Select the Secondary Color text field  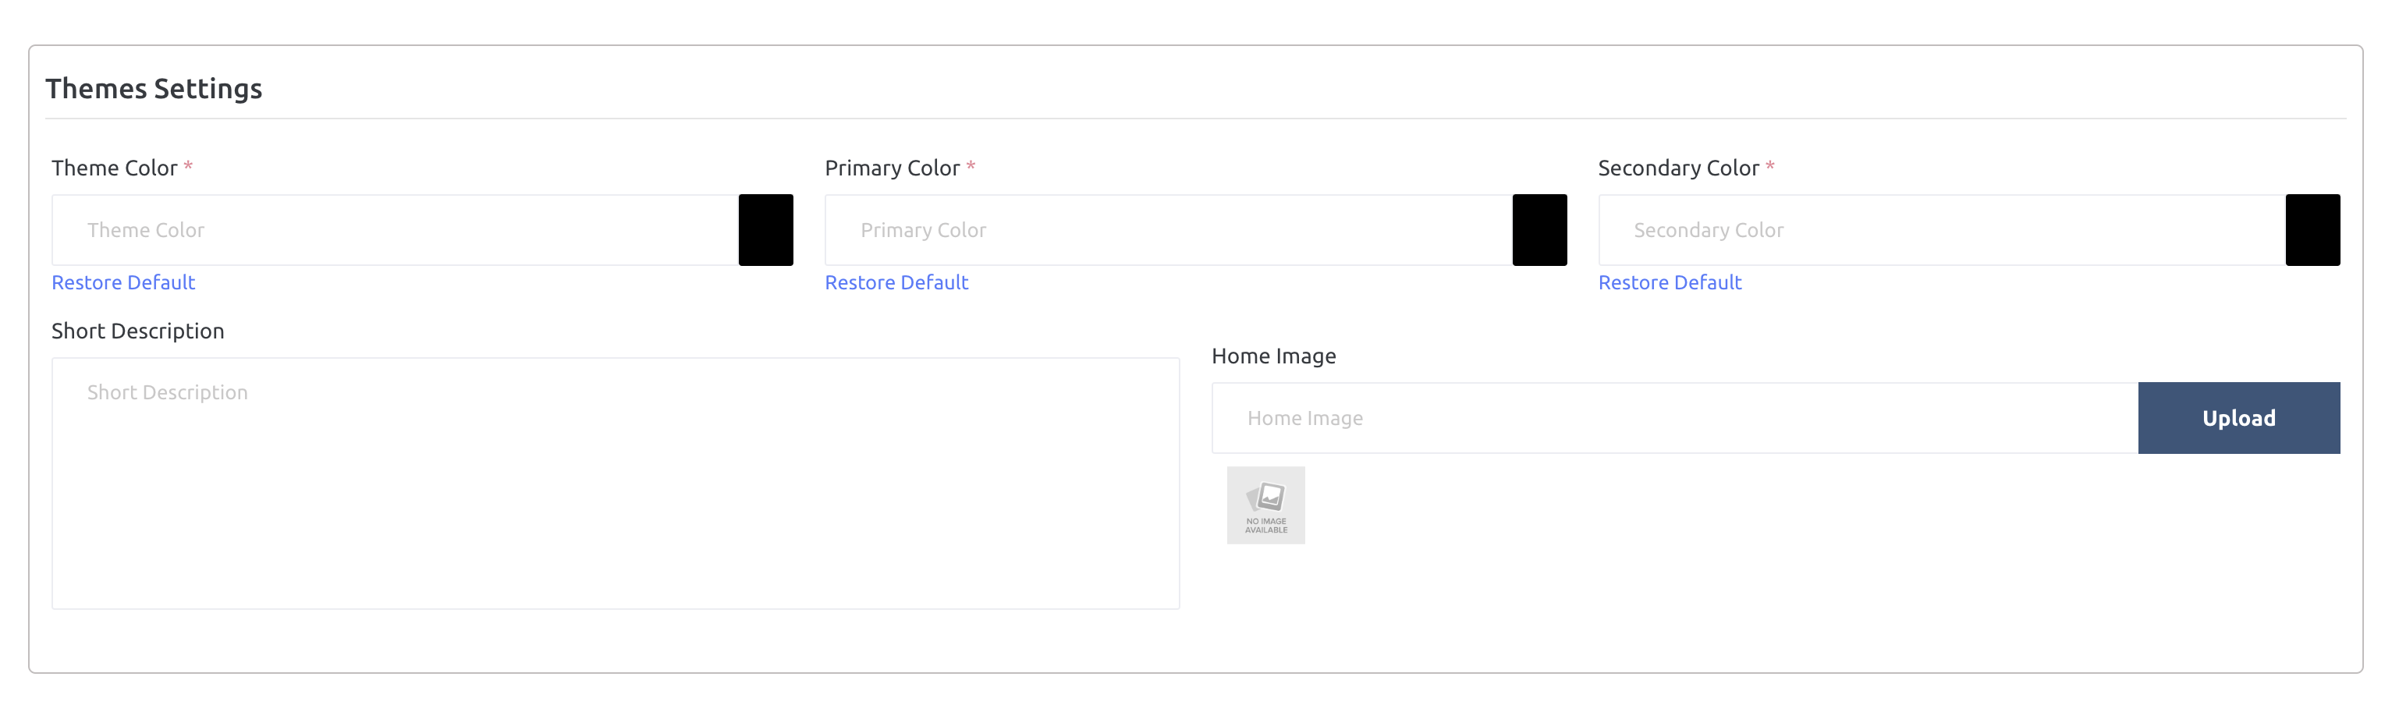click(x=1941, y=230)
